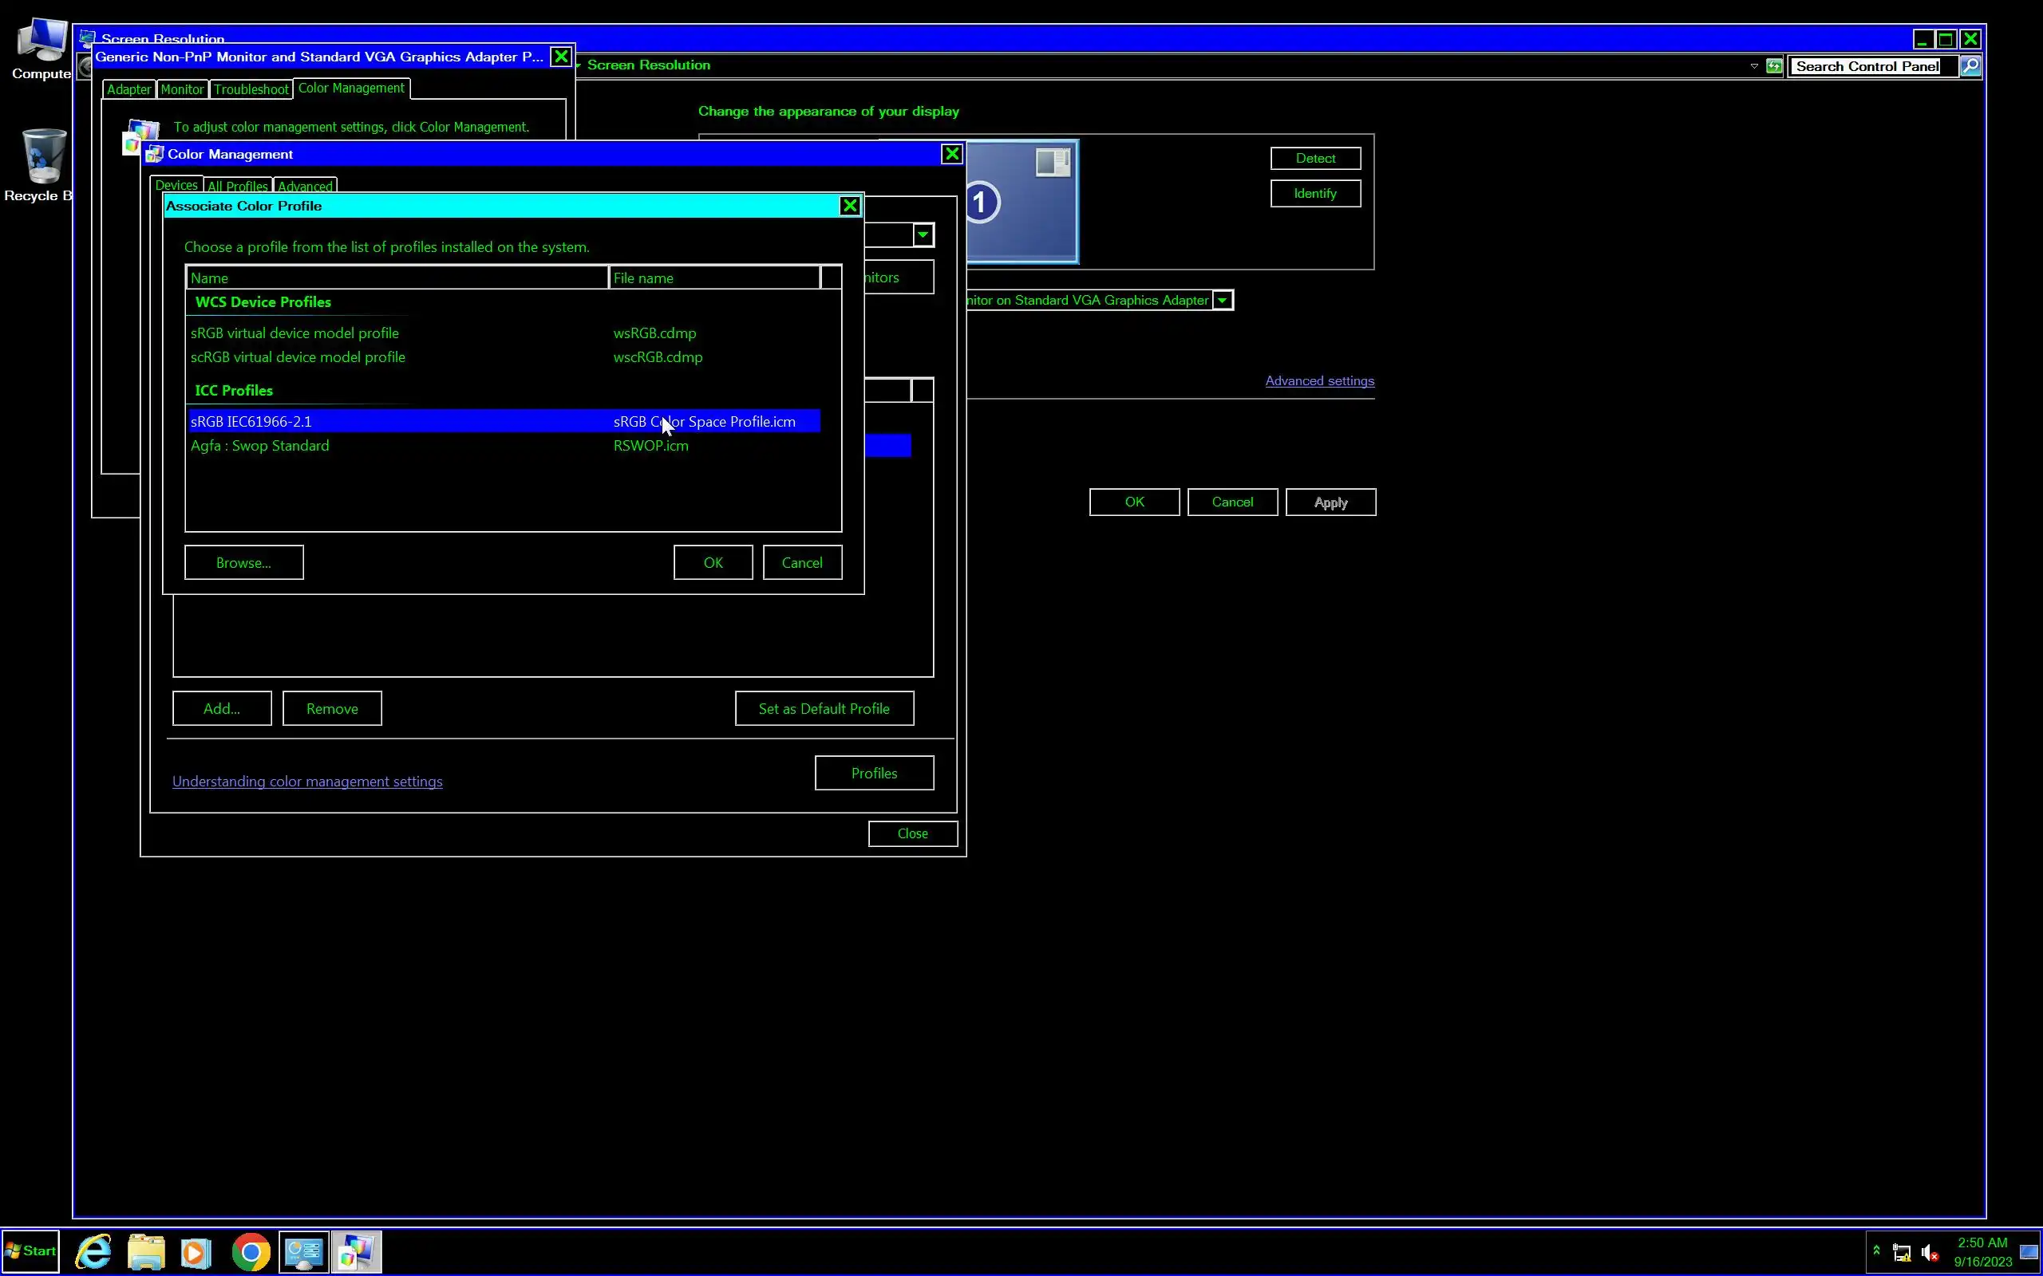The image size is (2043, 1276).
Task: Open Windows Explorer folder taskbar icon
Action: pyautogui.click(x=146, y=1250)
